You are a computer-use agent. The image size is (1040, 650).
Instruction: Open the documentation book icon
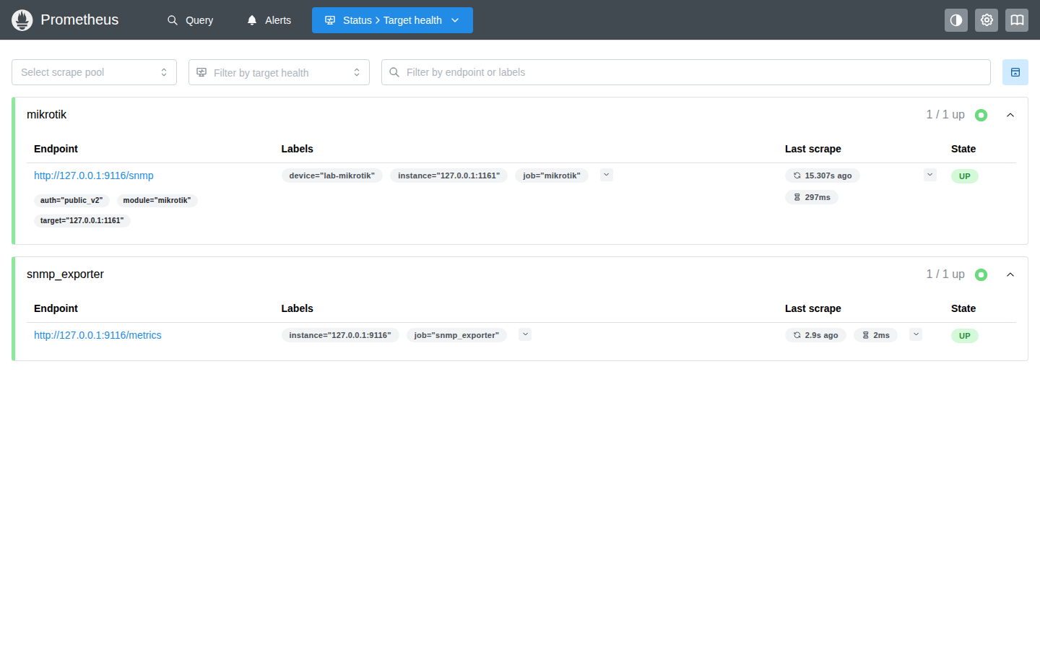(1017, 20)
